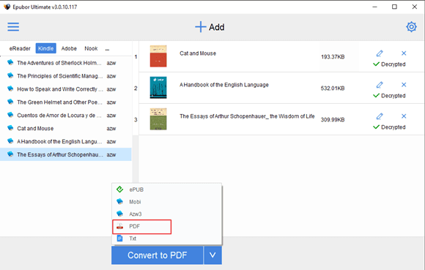Click Green Helmet row's book icon
Screen dimensions: 425x270
coord(10,102)
